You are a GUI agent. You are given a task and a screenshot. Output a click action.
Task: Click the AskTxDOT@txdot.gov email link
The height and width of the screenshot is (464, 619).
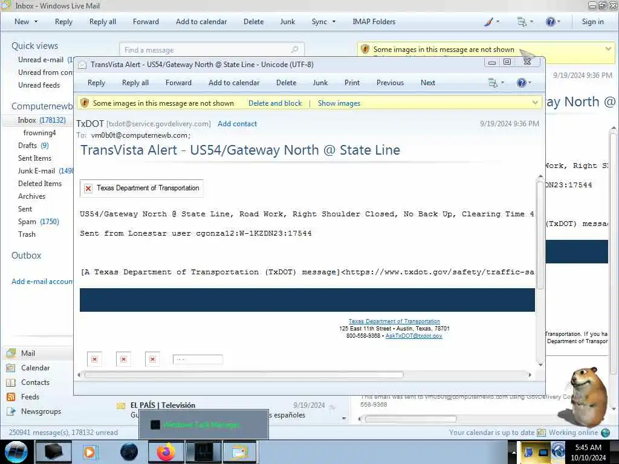[413, 336]
